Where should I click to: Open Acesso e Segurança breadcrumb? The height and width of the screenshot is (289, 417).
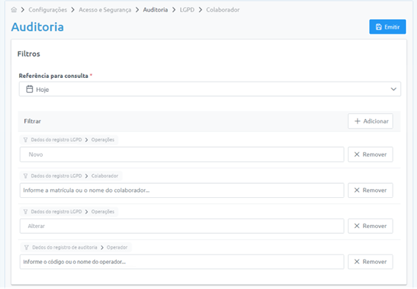(104, 10)
